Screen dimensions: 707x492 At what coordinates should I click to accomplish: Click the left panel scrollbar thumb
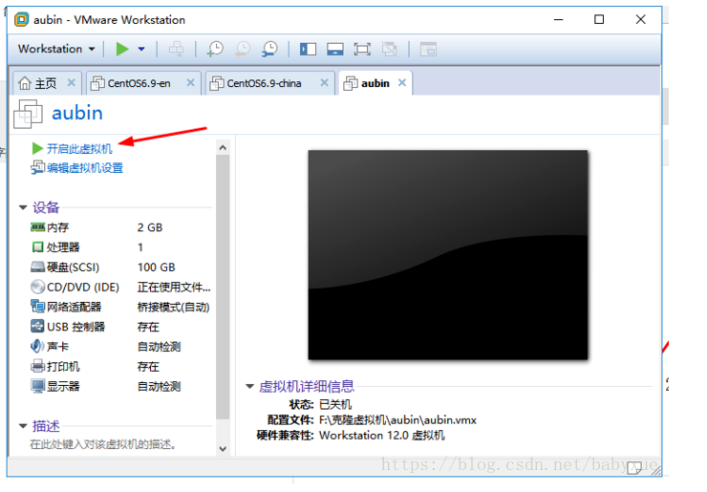coord(223,287)
